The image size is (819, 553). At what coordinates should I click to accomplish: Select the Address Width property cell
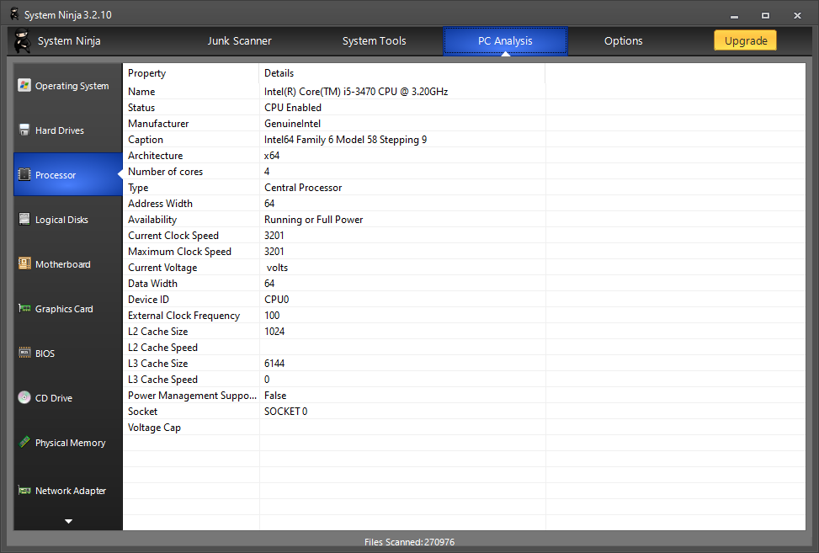point(191,204)
